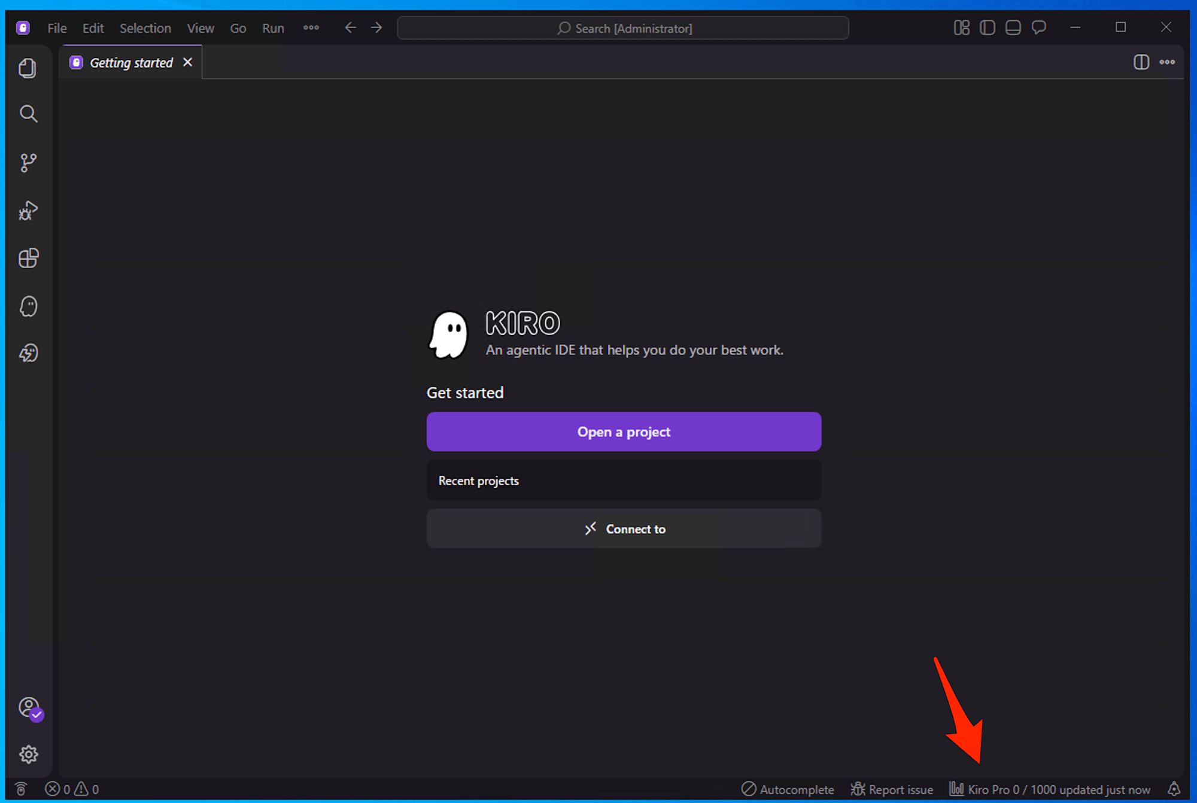Open notifications bell in status bar
Screen dimensions: 1197x803
(1174, 789)
